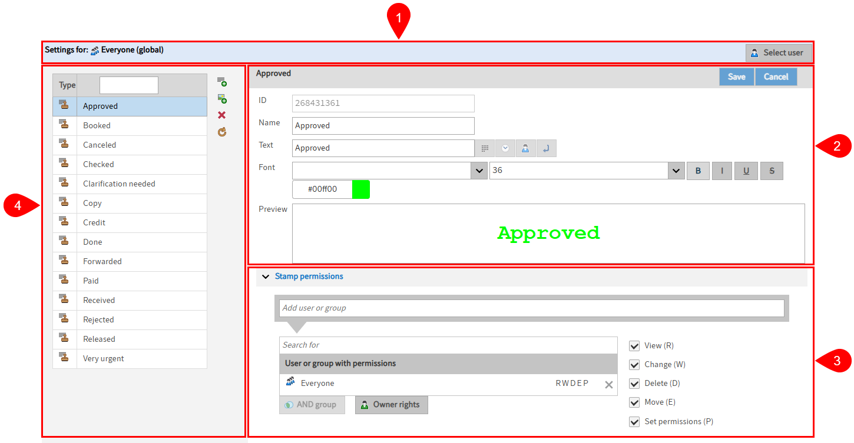Image resolution: width=854 pixels, height=443 pixels.
Task: Open the font family dropdown
Action: point(479,171)
